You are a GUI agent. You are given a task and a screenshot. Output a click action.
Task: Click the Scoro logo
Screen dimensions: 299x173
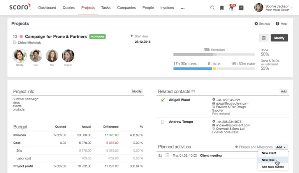tap(19, 7)
